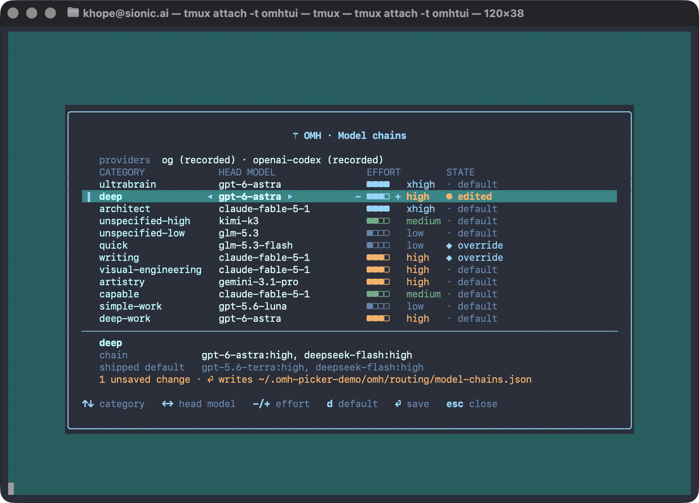Click the up-down arrows category hint icon
The height and width of the screenshot is (503, 699).
tap(88, 404)
